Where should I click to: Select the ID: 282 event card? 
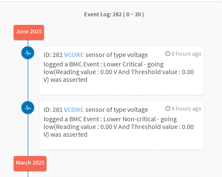pyautogui.click(x=121, y=70)
